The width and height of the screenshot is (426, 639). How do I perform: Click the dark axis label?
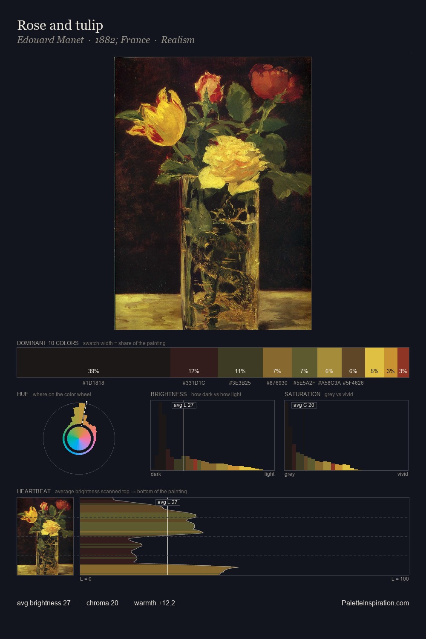click(x=156, y=474)
